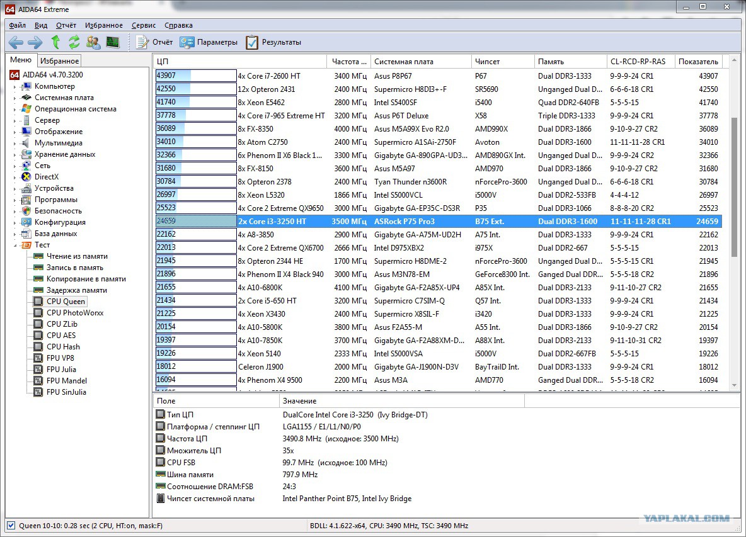Image resolution: width=746 pixels, height=537 pixels.
Task: Sort by the Показатель column header
Action: point(698,62)
